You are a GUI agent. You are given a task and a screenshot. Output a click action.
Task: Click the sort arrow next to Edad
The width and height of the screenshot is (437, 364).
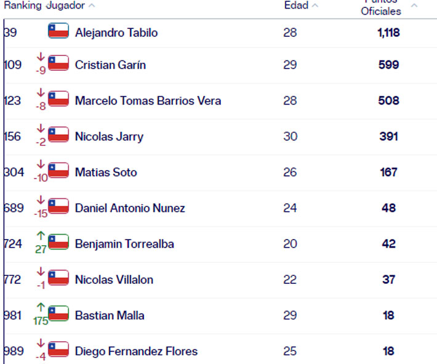tap(315, 6)
